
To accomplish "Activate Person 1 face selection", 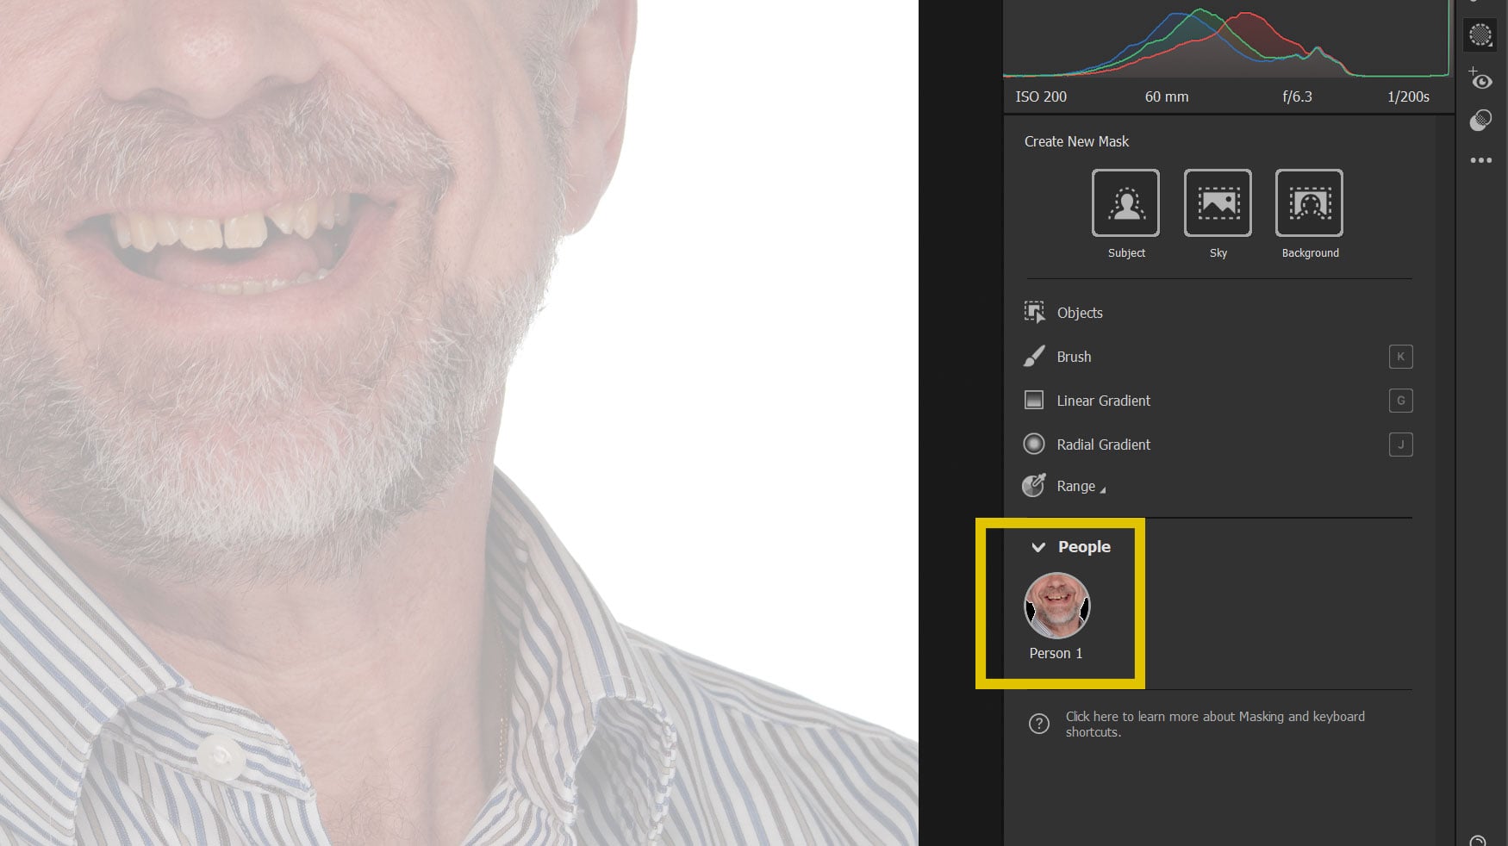I will tap(1056, 606).
